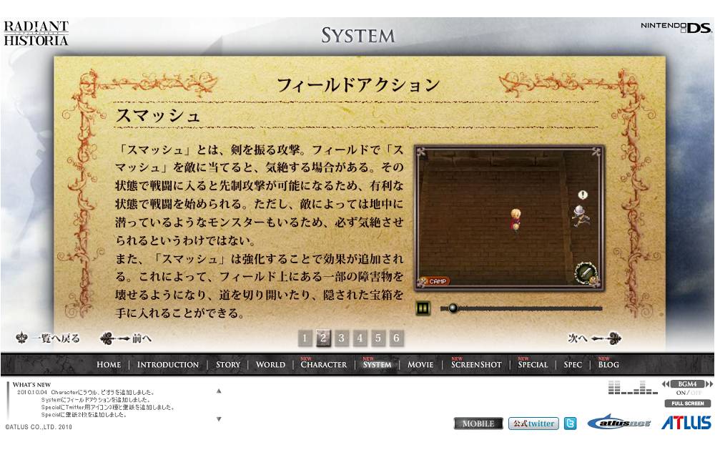View system page 6
Screen dimensions: 715x455
coord(396,338)
